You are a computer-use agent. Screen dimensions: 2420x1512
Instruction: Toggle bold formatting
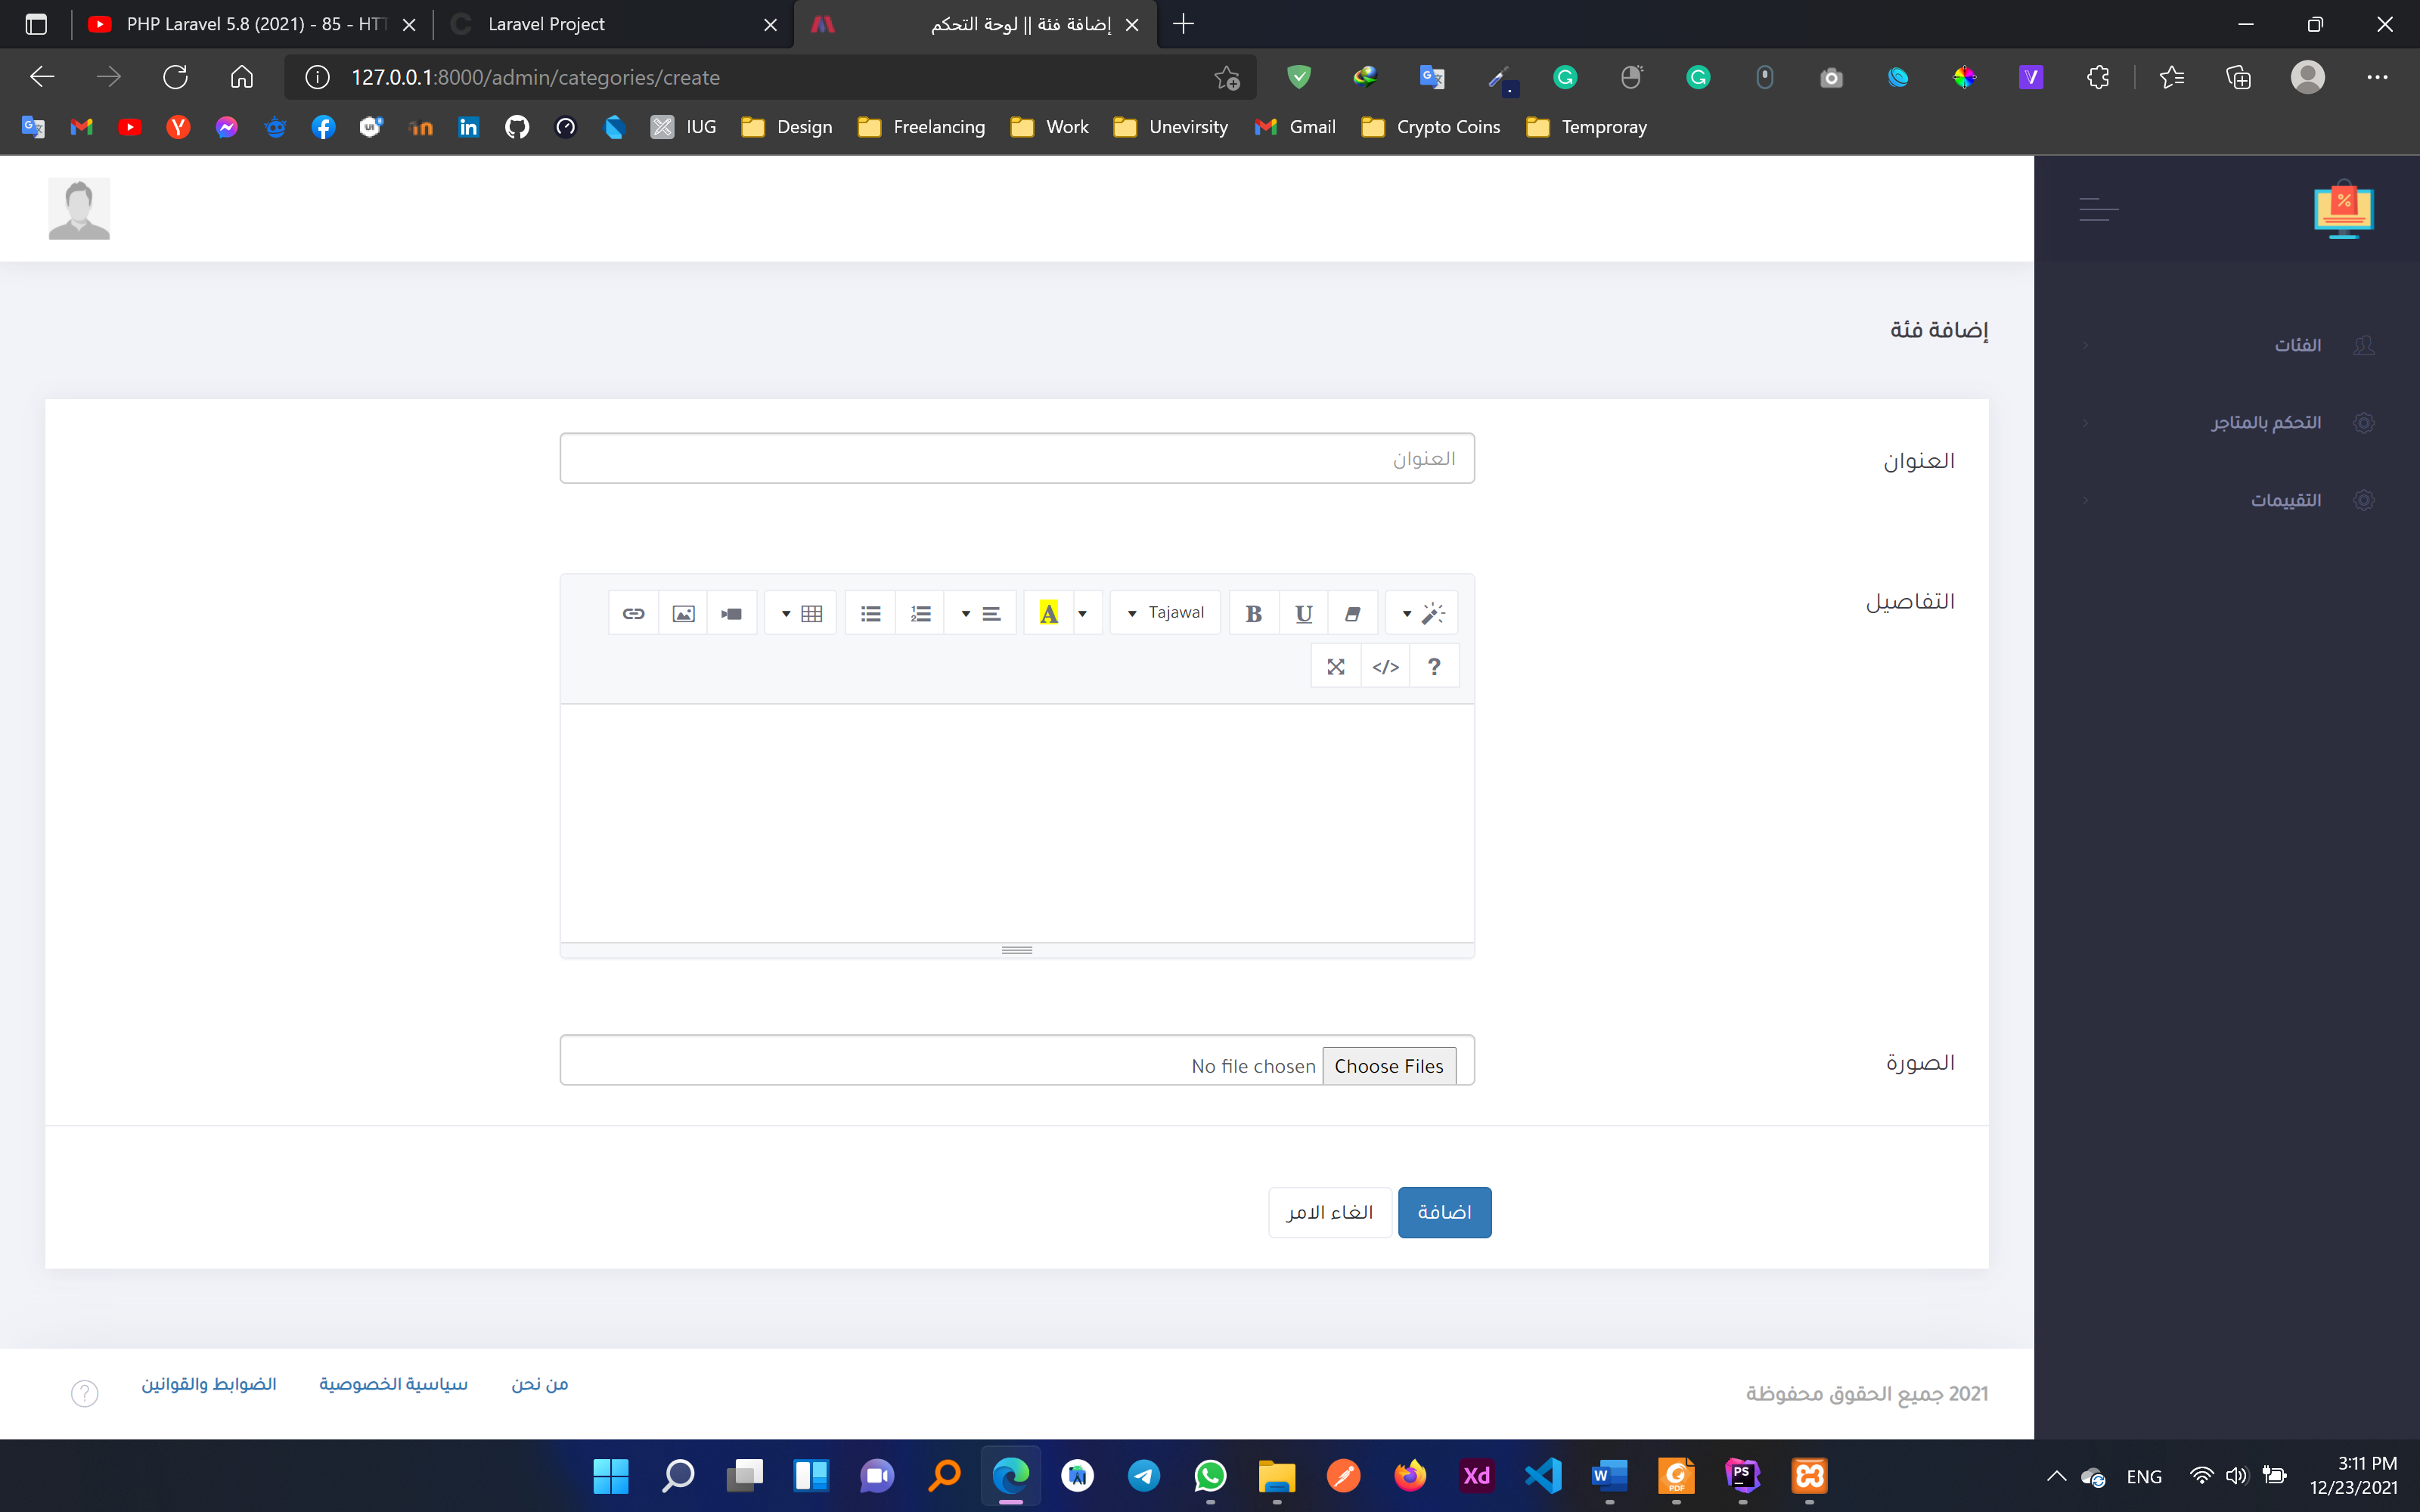click(1253, 612)
